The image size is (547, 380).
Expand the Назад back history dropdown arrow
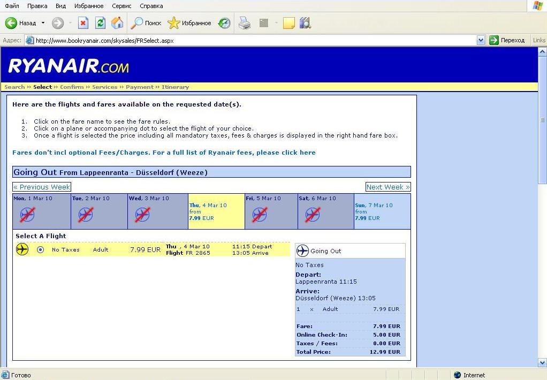pyautogui.click(x=43, y=23)
